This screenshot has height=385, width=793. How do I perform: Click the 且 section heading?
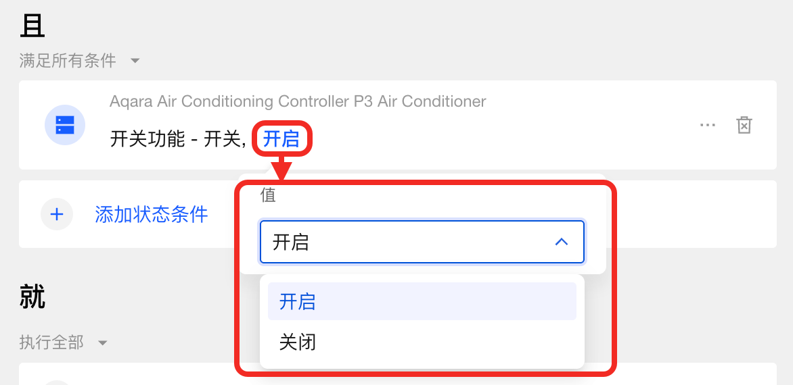click(x=32, y=27)
